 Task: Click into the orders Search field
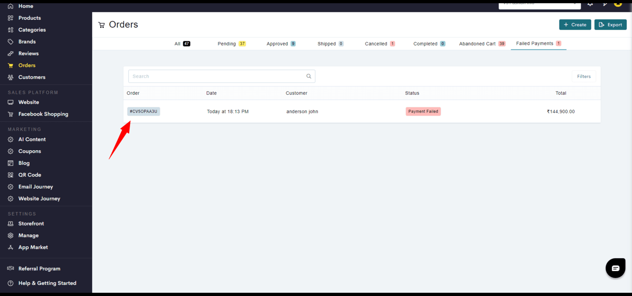coord(217,76)
